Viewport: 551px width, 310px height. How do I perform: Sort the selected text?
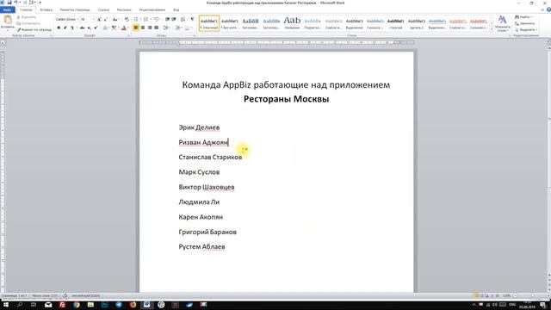pyautogui.click(x=183, y=19)
